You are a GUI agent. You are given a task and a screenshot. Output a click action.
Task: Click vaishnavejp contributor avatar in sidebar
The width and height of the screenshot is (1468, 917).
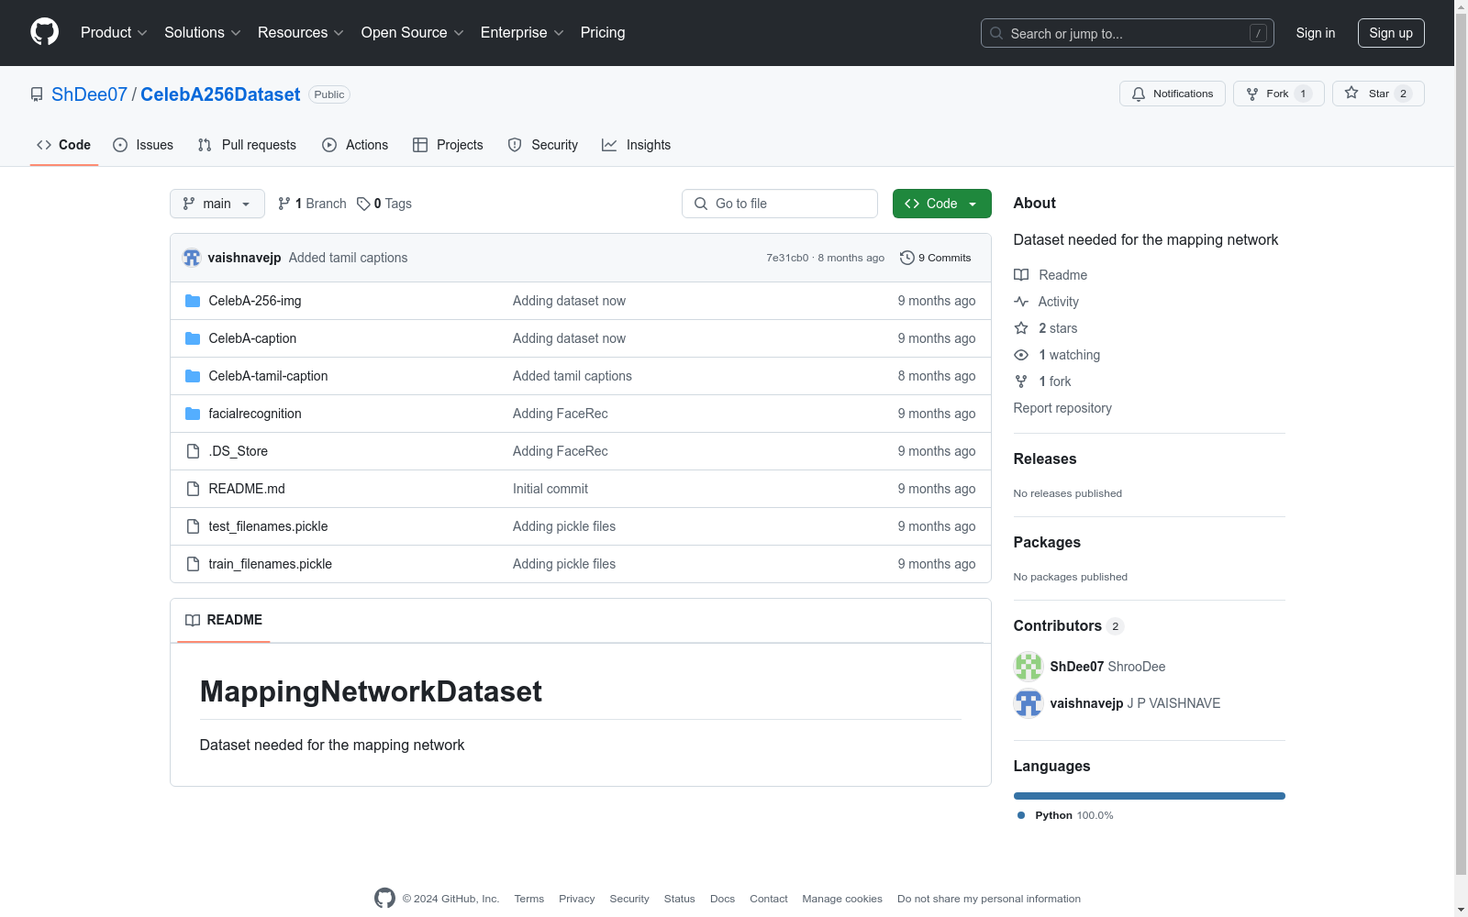coord(1029,703)
